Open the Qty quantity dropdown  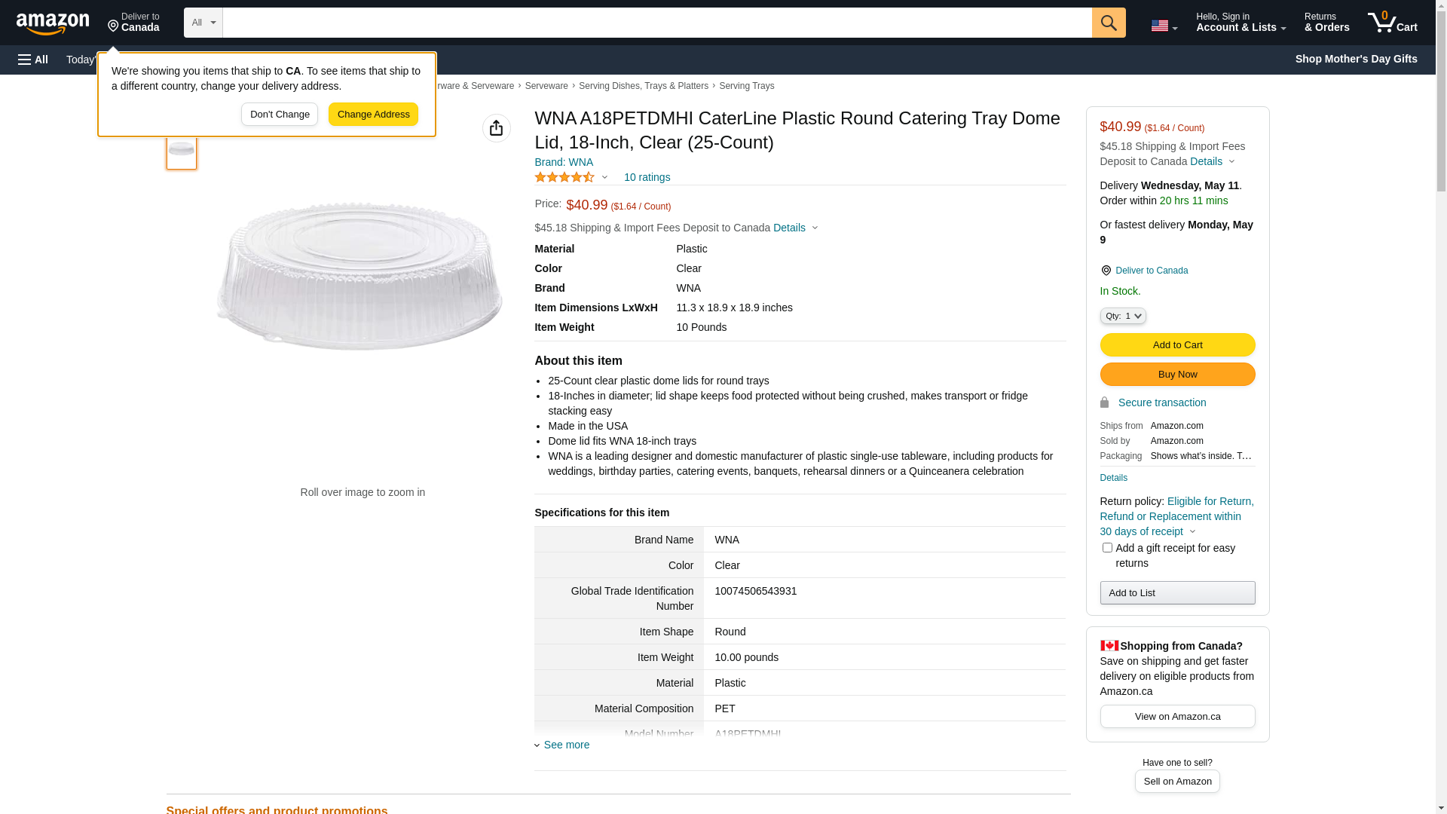click(x=1123, y=316)
